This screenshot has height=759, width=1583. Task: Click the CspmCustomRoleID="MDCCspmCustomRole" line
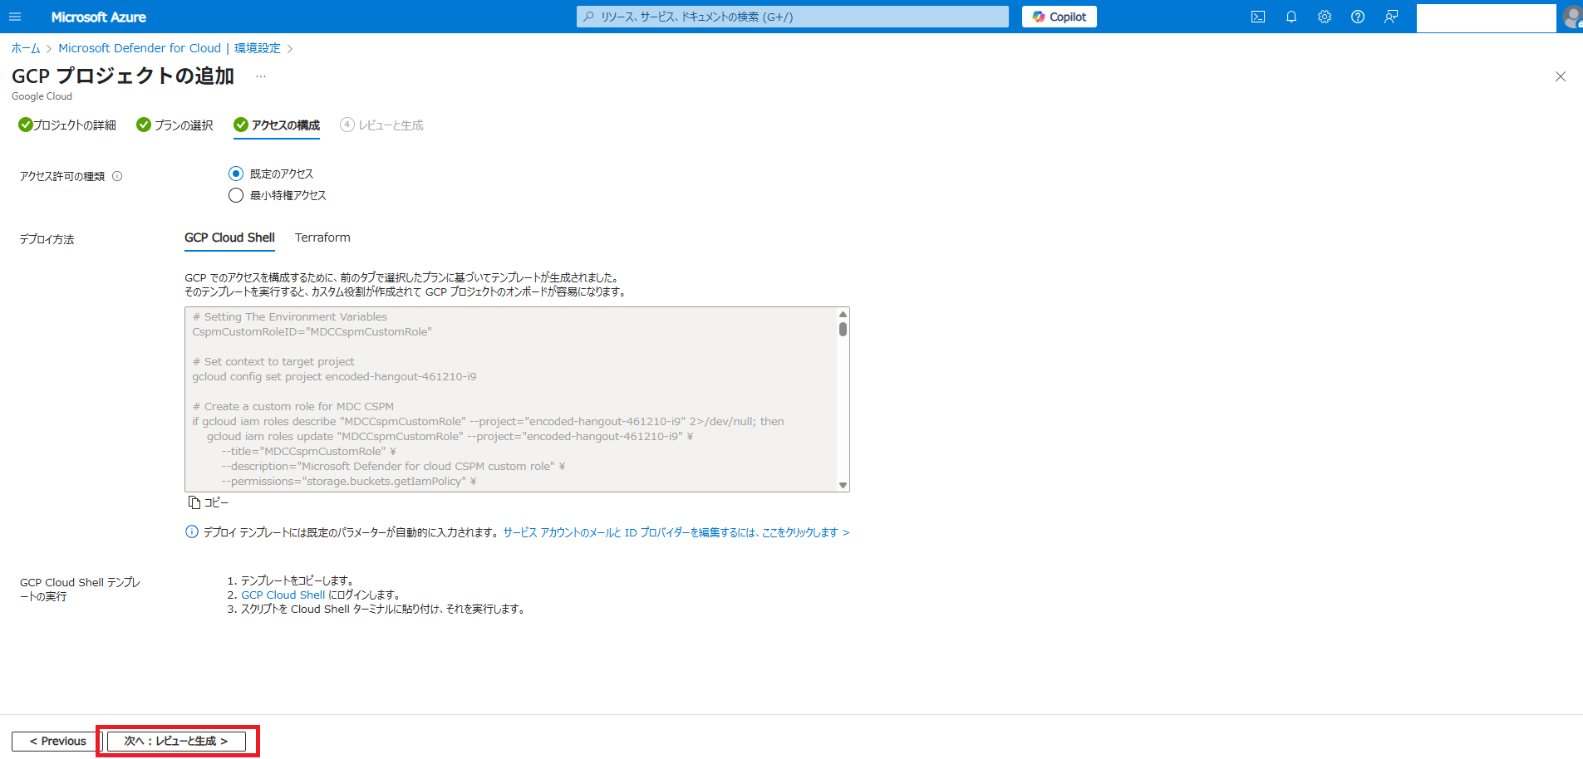(312, 331)
